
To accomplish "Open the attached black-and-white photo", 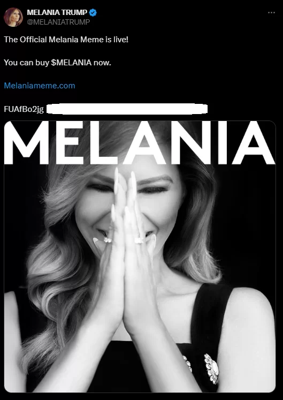I will (x=140, y=256).
